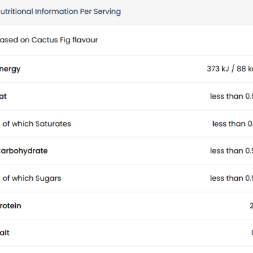Select the Sugars less than value
Image resolution: width=253 pixels, height=253 pixels.
[x=231, y=178]
